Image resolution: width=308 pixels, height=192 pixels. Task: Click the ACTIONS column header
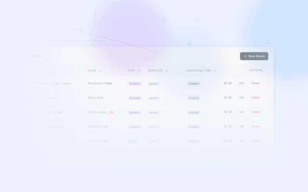[256, 70]
